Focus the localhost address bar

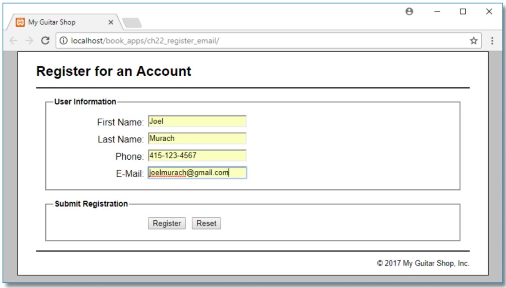[x=269, y=41]
